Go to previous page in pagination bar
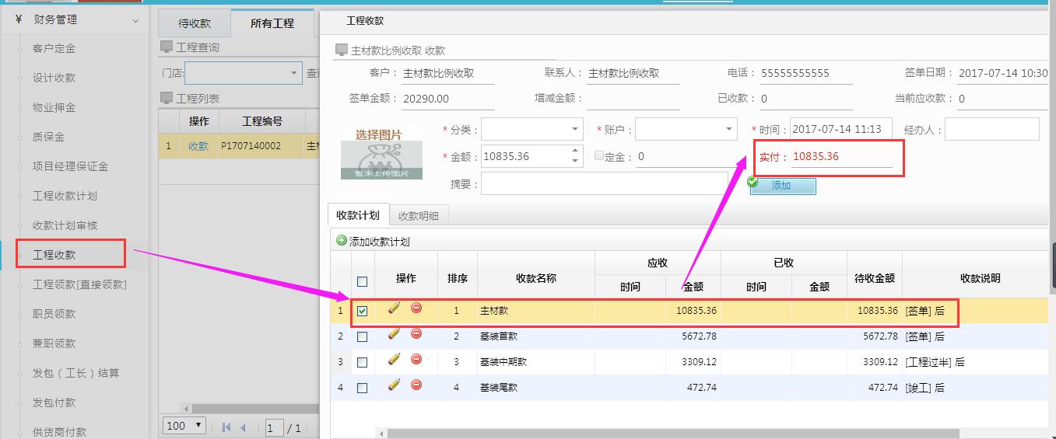Image resolution: width=1056 pixels, height=439 pixels. (x=243, y=427)
